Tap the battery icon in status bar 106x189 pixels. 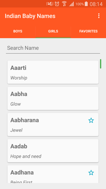pyautogui.click(x=86, y=4)
